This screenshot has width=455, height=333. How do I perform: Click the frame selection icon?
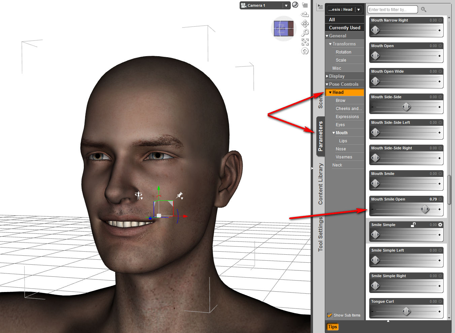click(x=305, y=42)
